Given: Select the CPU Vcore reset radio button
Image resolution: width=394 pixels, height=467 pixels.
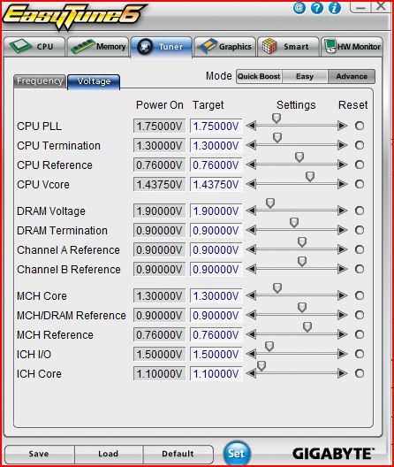Looking at the screenshot, I should point(360,184).
